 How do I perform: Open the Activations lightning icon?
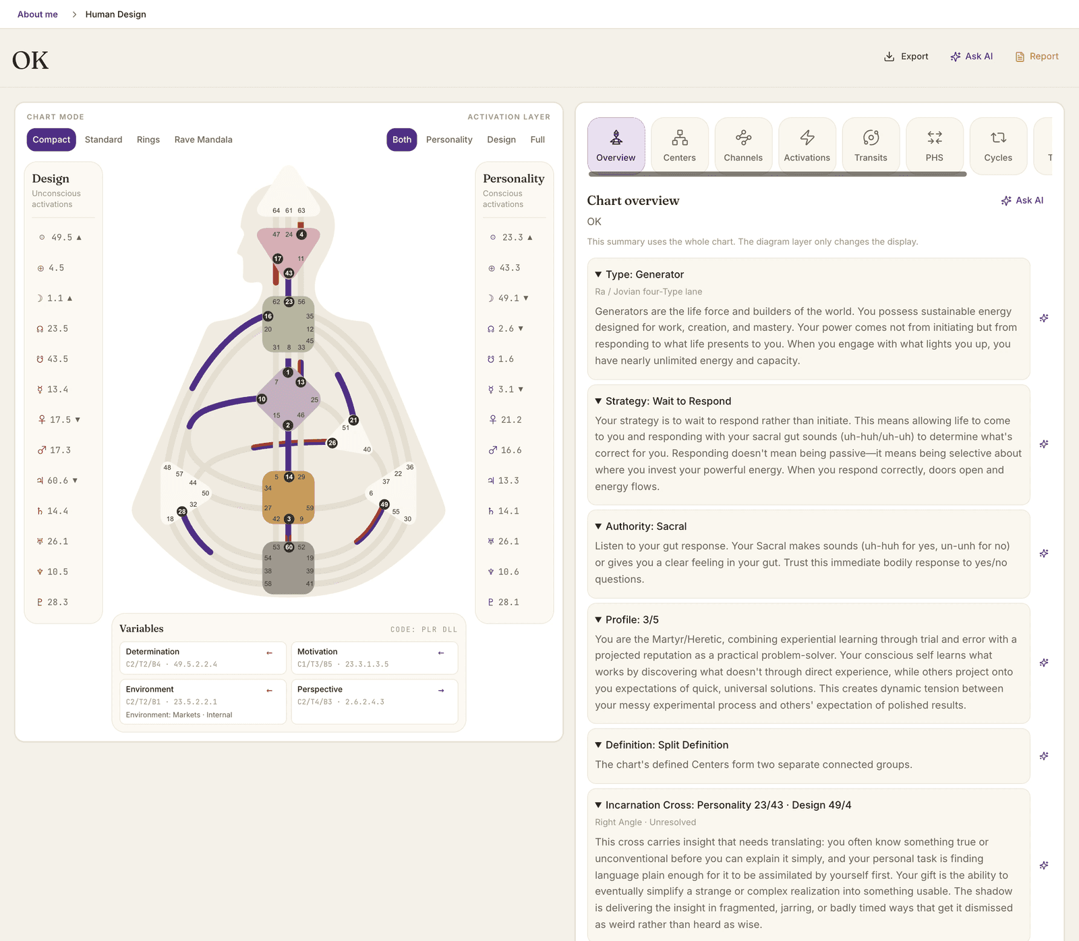[x=807, y=138]
